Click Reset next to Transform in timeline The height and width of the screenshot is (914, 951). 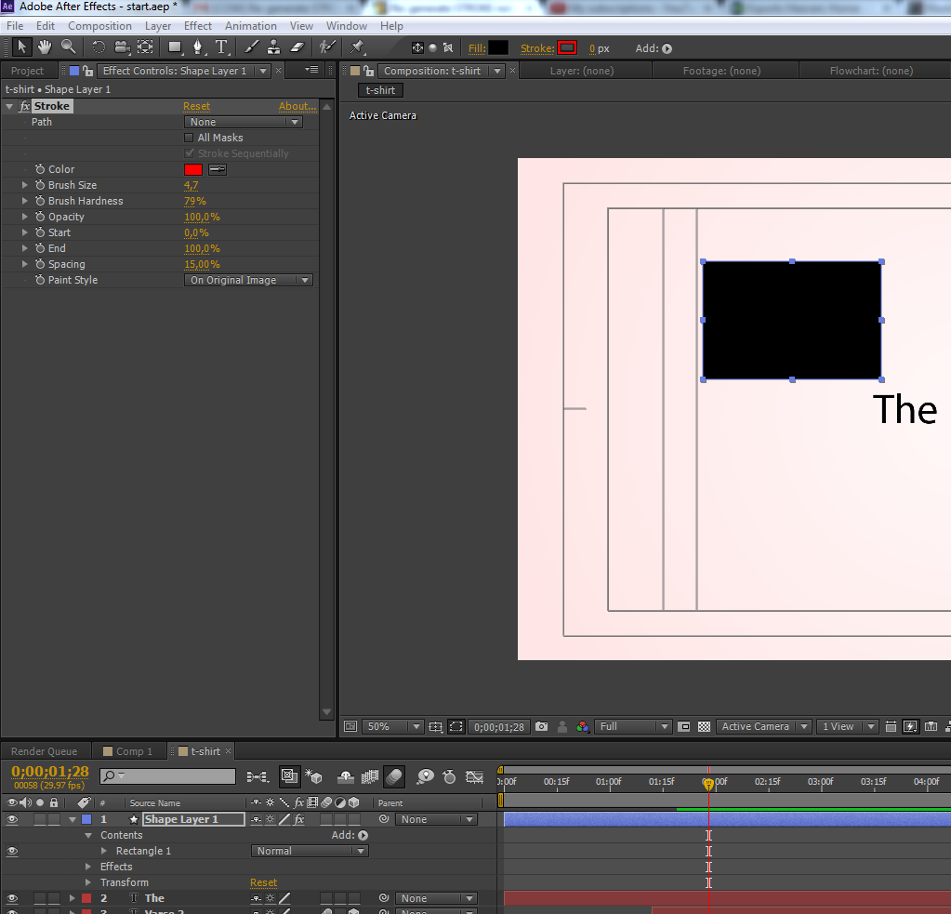coord(263,882)
